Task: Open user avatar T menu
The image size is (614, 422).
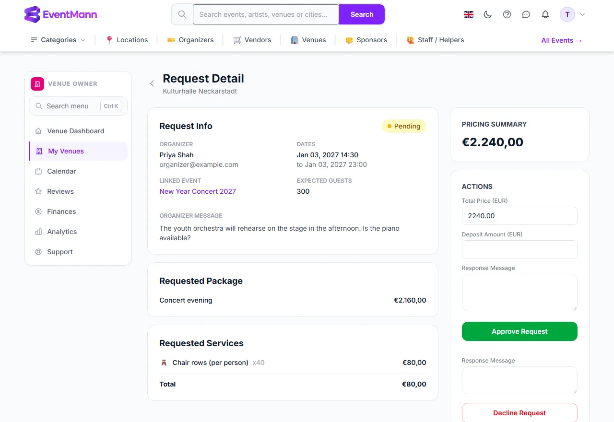Action: (x=573, y=14)
